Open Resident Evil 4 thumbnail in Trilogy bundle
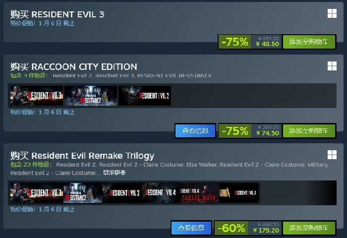 161,193
